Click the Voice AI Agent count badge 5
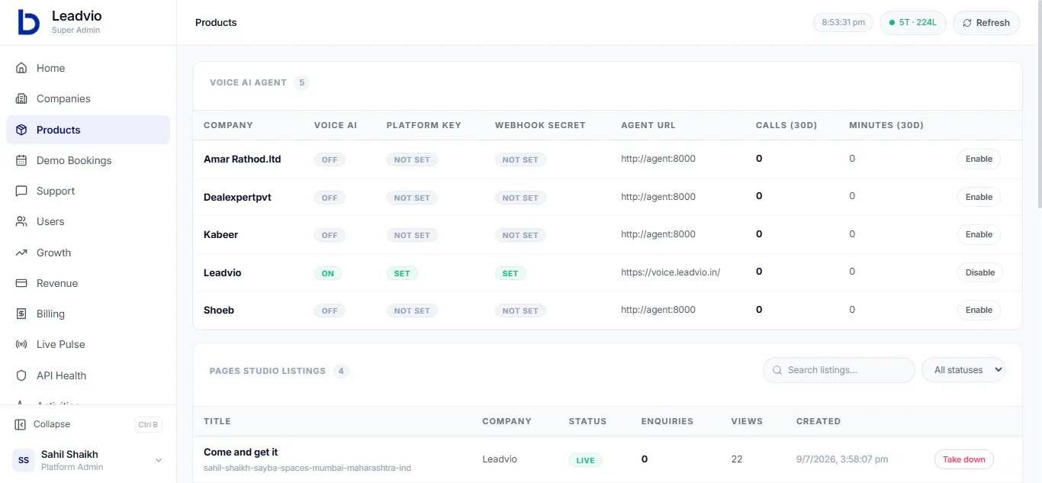Viewport: 1042px width, 483px height. click(302, 82)
